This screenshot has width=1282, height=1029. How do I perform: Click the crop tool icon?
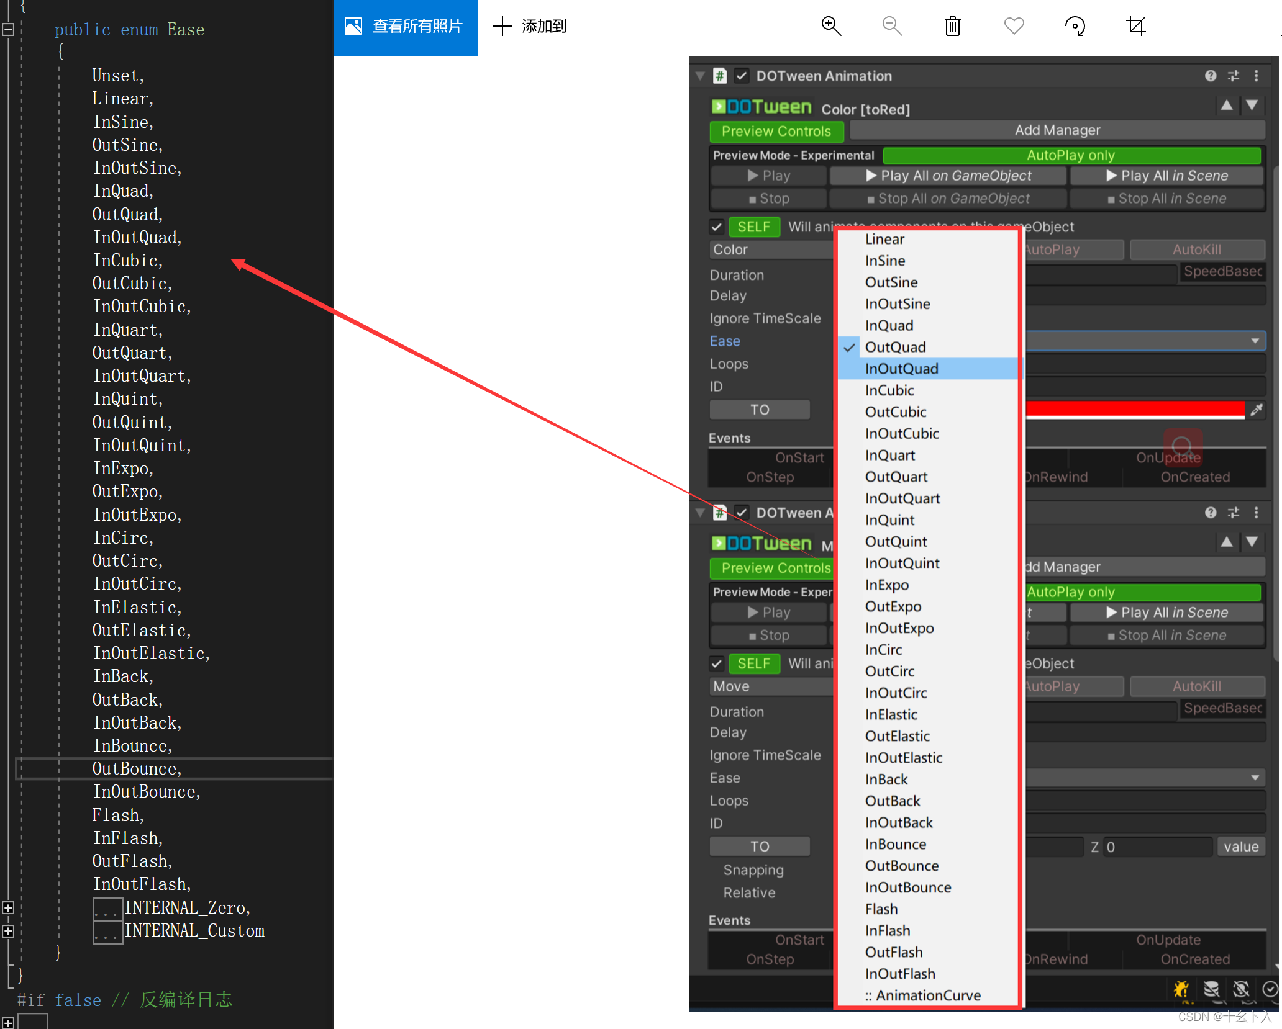pyautogui.click(x=1135, y=26)
